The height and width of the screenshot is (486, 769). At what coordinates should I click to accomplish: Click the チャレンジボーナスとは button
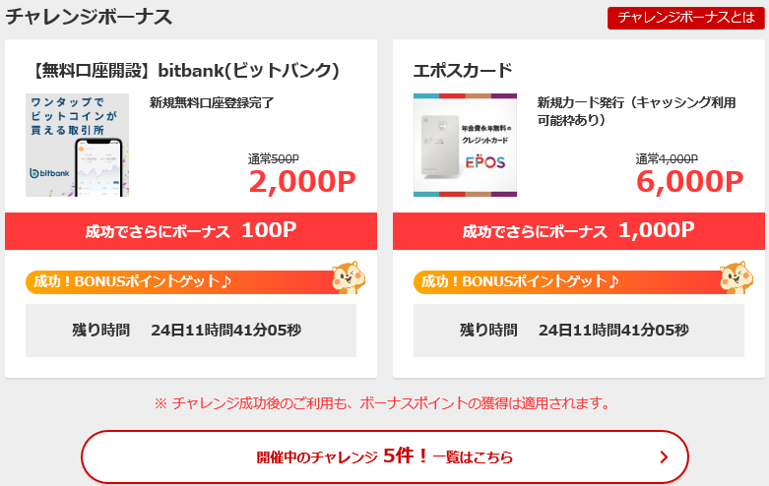pos(685,18)
